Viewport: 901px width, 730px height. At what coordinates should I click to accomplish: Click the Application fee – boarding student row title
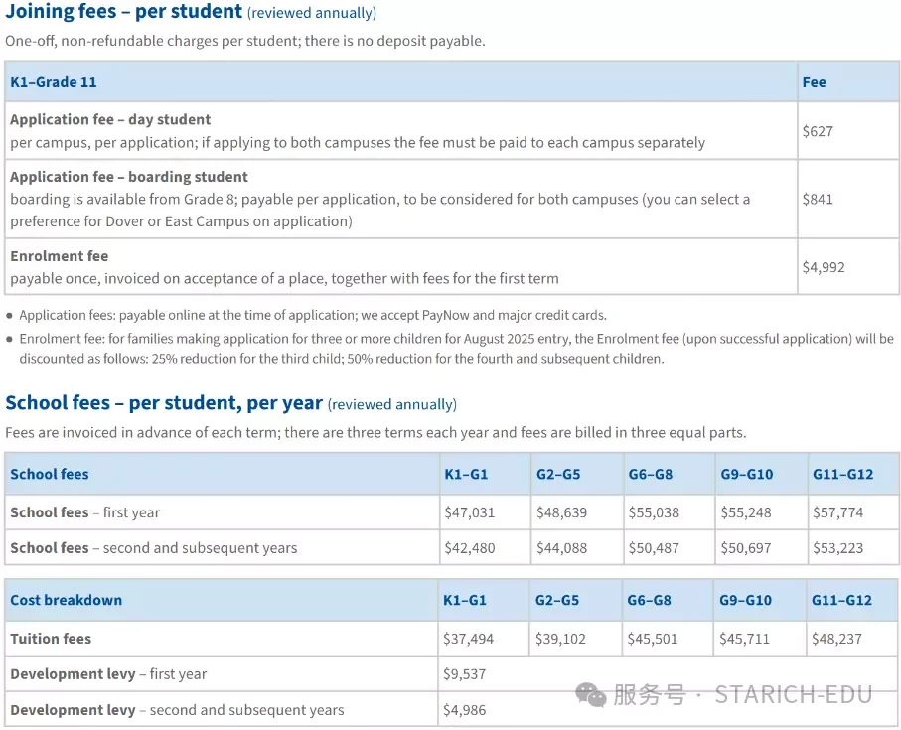[x=129, y=177]
